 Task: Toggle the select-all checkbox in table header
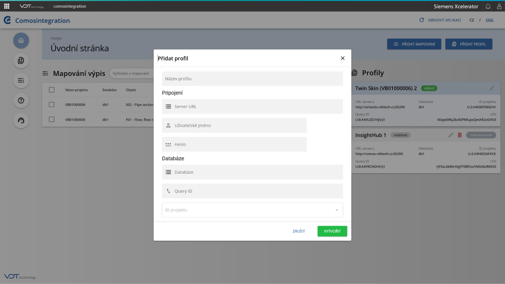coord(52,90)
